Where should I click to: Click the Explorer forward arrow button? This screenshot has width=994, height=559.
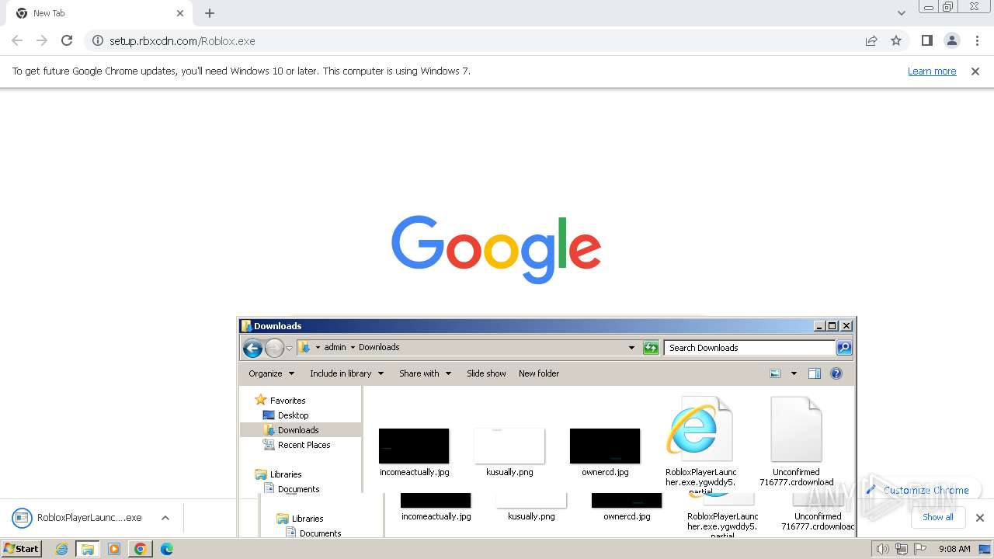(x=274, y=348)
